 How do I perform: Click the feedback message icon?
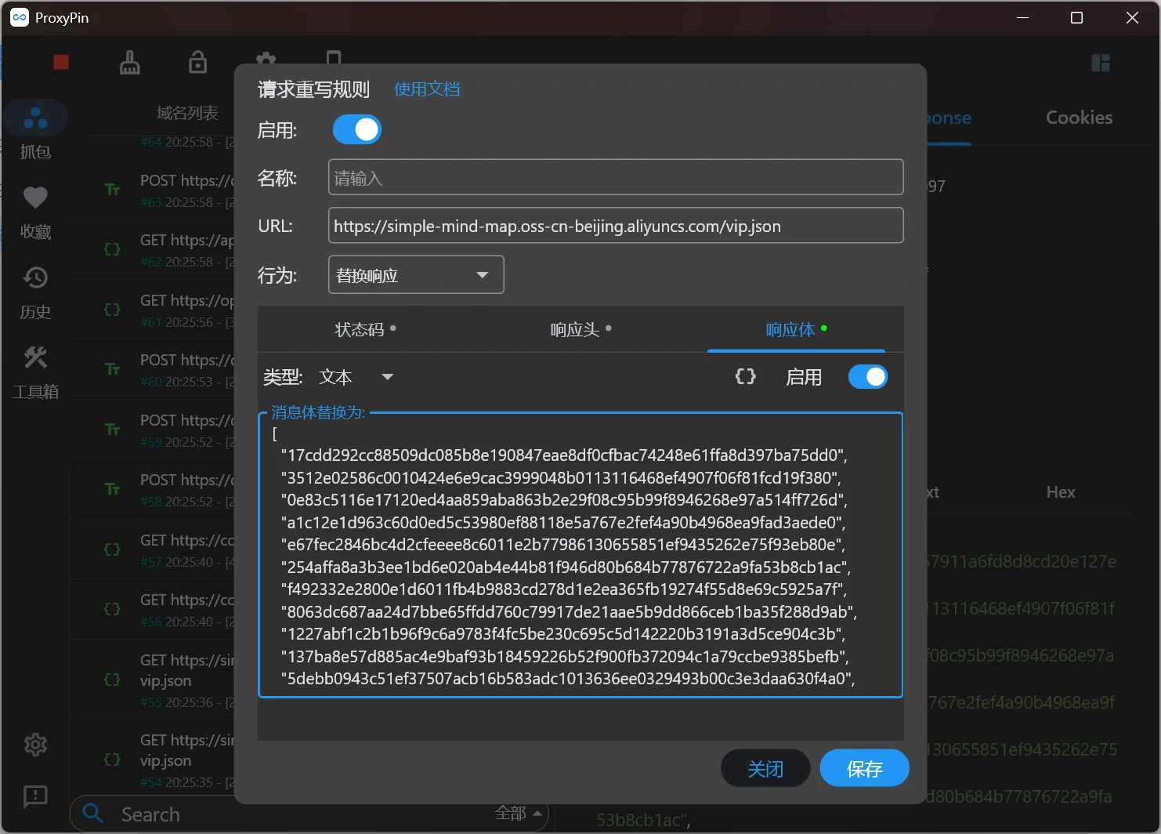point(35,796)
